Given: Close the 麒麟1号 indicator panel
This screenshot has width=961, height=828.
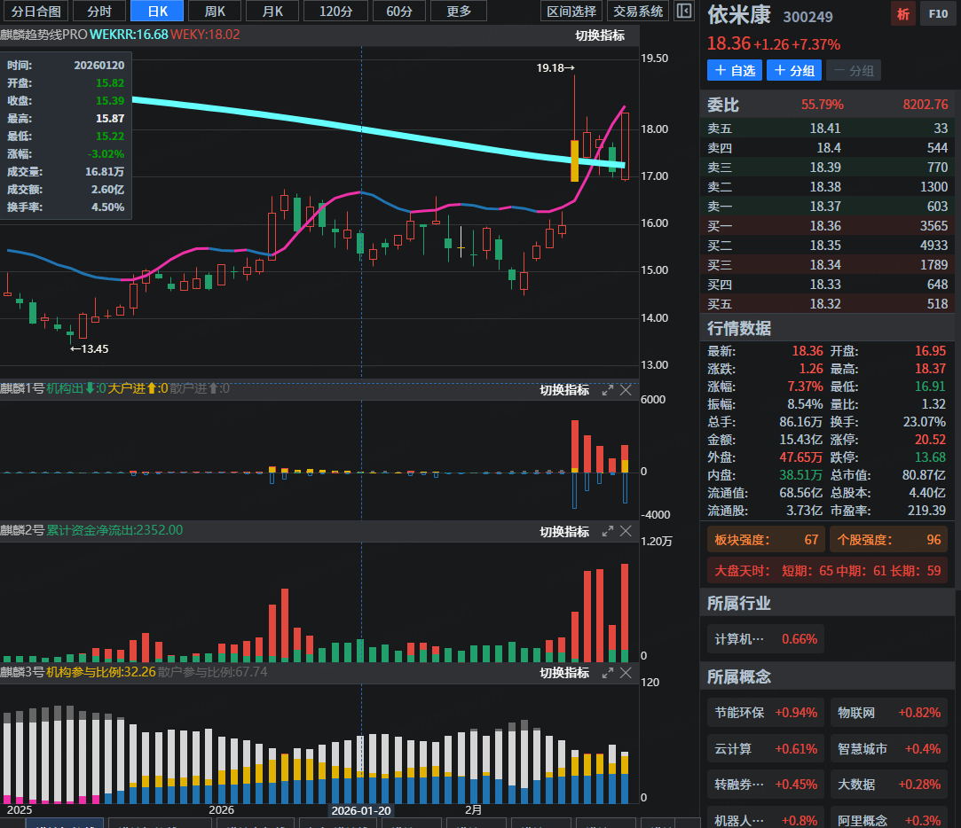Looking at the screenshot, I should pos(626,390).
